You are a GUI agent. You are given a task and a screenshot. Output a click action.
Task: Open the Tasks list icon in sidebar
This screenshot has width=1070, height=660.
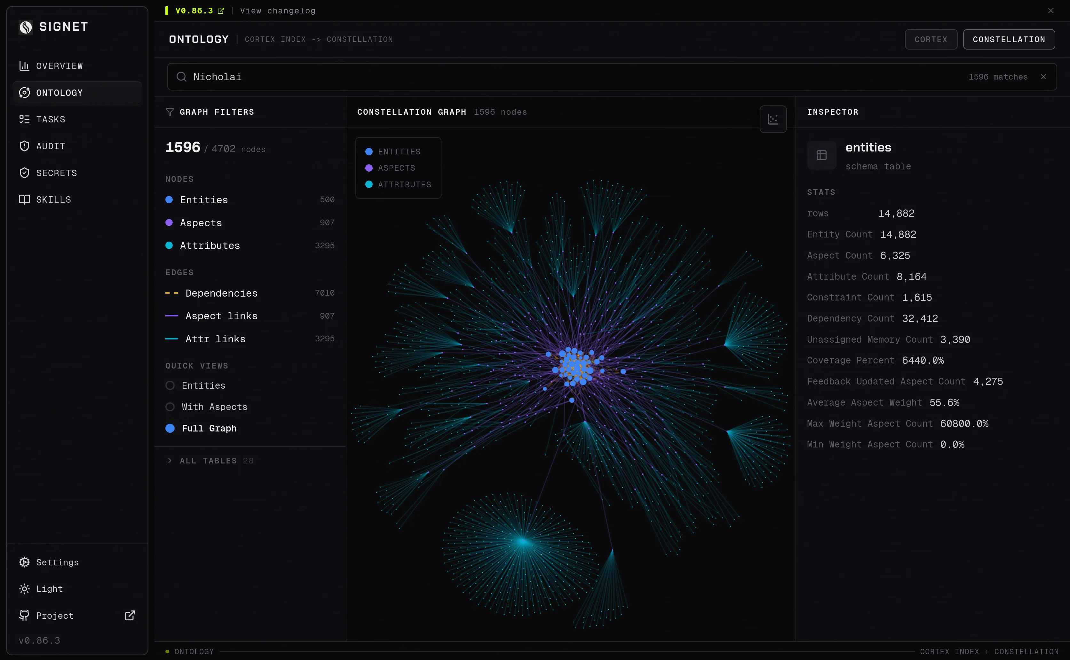24,119
